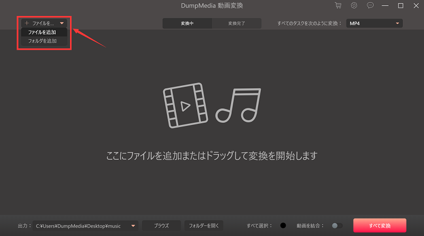Start conversion with すべて変換 button

click(379, 226)
